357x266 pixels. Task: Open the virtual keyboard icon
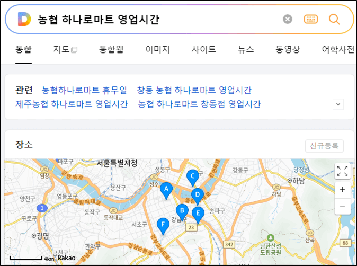[x=311, y=19]
